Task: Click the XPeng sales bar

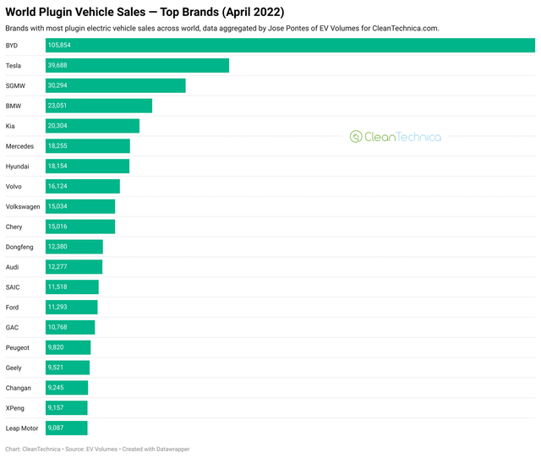Action: 67,408
